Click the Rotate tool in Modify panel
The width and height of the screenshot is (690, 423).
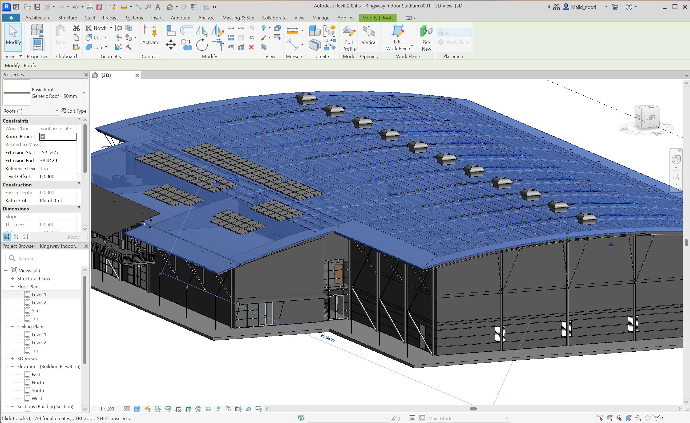pyautogui.click(x=202, y=45)
